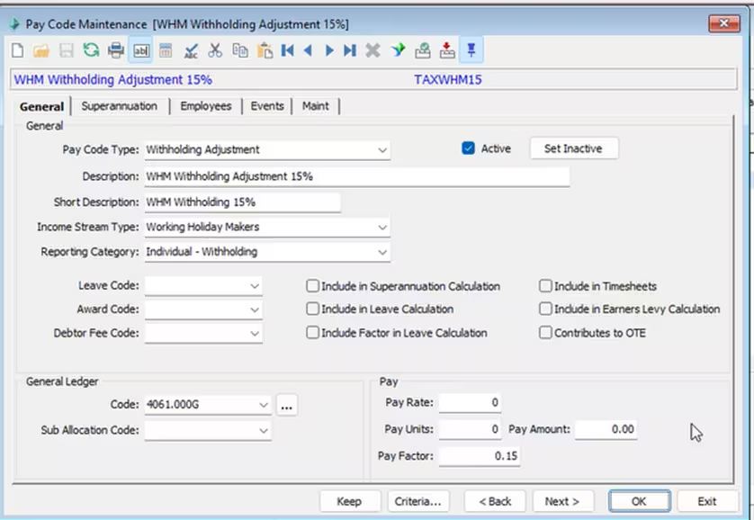Image resolution: width=754 pixels, height=520 pixels.
Task: Click the grey Delete X icon
Action: (373, 50)
